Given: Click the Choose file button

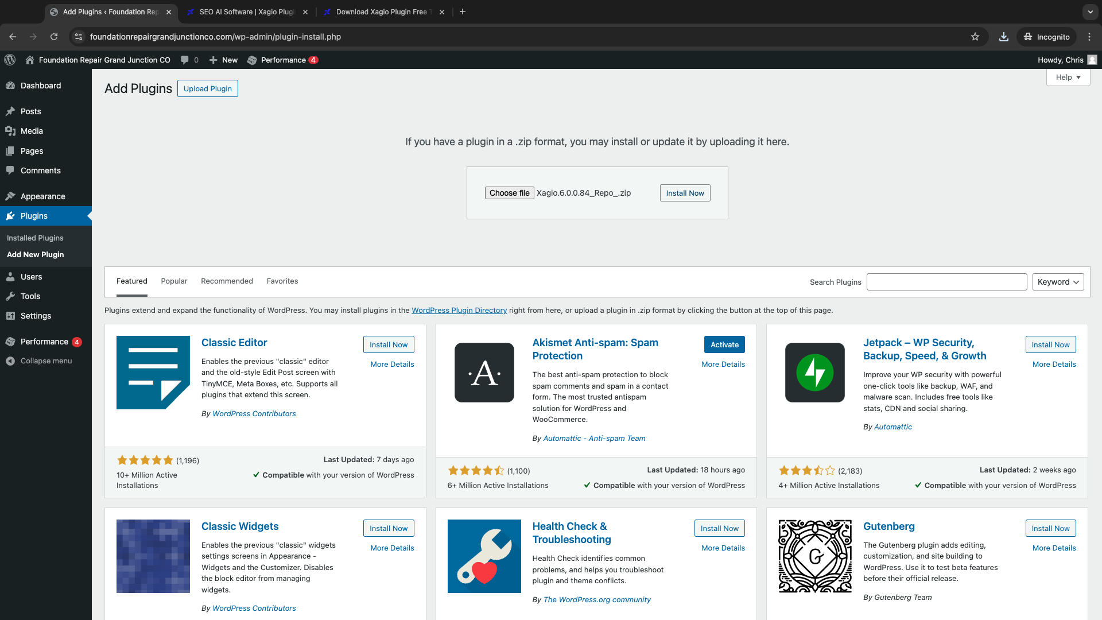Looking at the screenshot, I should tap(509, 193).
